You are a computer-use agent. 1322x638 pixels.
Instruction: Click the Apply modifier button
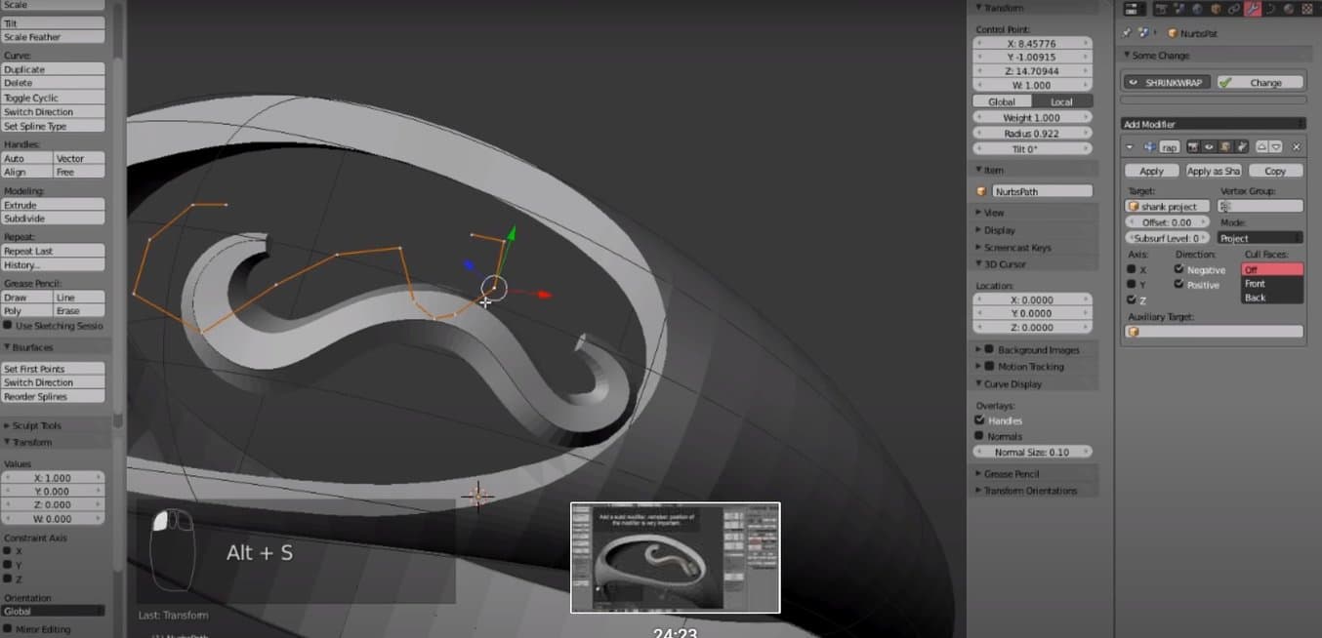pos(1151,171)
